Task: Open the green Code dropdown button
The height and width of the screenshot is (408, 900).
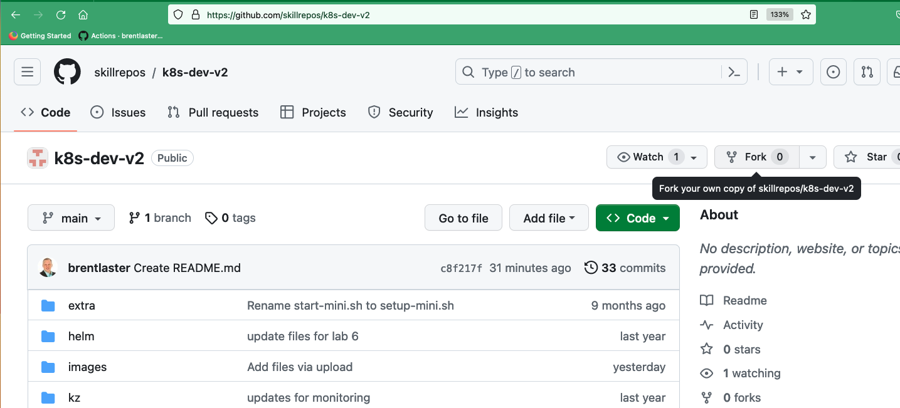Action: [x=637, y=217]
